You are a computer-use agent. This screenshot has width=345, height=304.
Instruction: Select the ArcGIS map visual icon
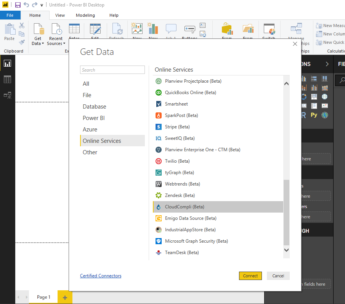point(325,115)
